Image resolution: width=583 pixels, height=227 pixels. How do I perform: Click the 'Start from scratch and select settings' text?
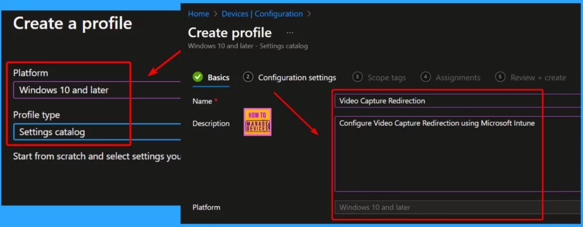tap(97, 156)
